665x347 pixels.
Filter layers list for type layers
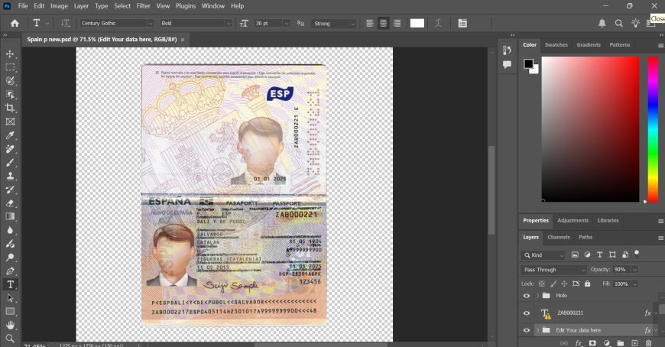tap(600, 255)
